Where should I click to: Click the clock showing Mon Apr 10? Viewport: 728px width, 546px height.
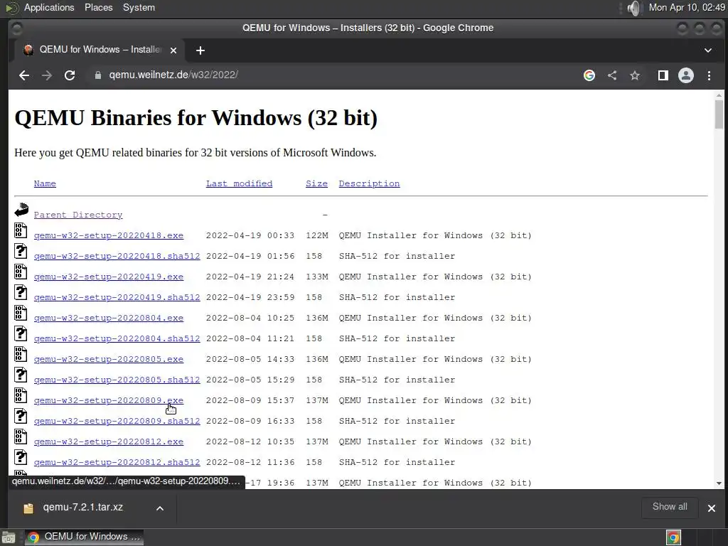pos(687,7)
